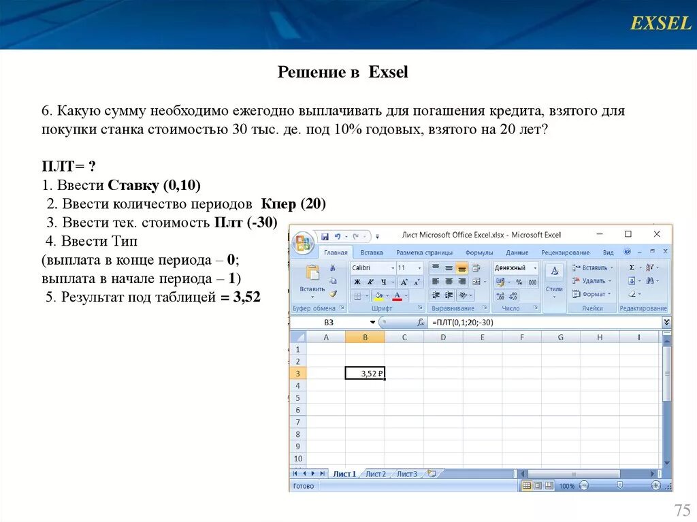Apply the red font color A

398,295
